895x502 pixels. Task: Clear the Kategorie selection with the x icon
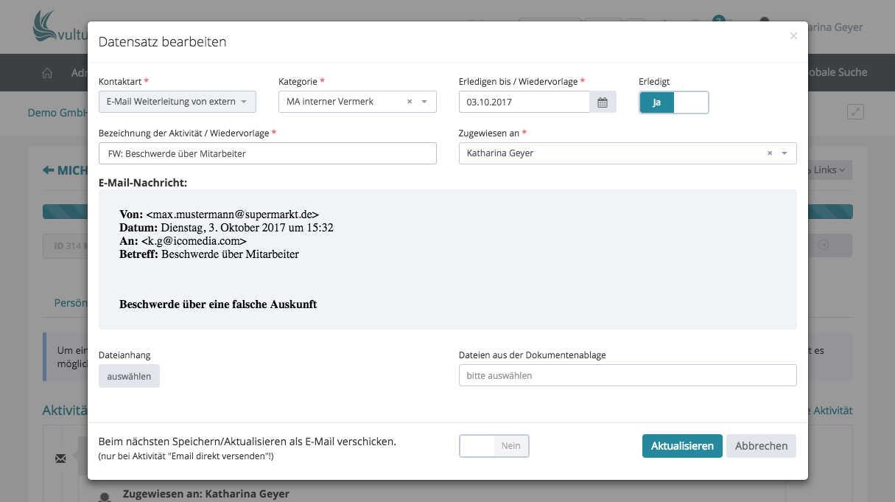pyautogui.click(x=410, y=102)
